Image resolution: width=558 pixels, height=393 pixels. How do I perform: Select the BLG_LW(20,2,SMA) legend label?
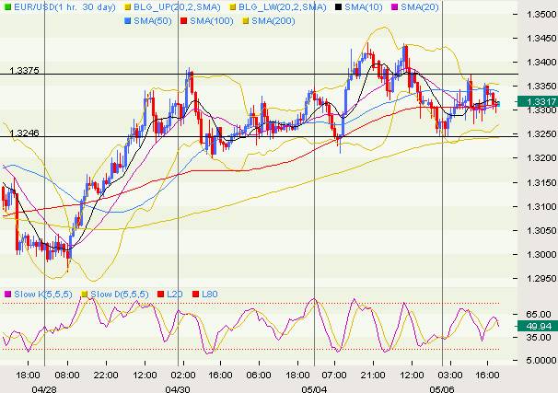point(283,7)
